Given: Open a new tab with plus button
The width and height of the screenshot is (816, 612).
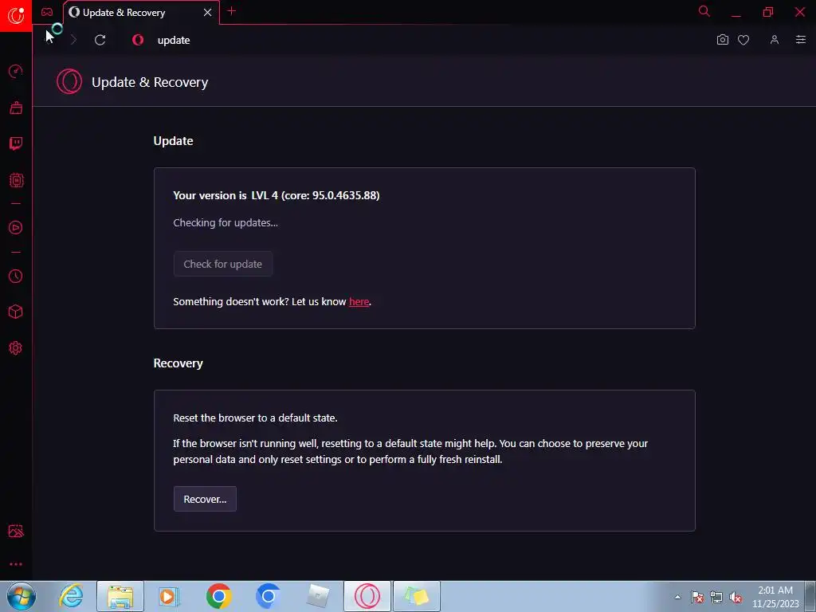Looking at the screenshot, I should tap(232, 11).
